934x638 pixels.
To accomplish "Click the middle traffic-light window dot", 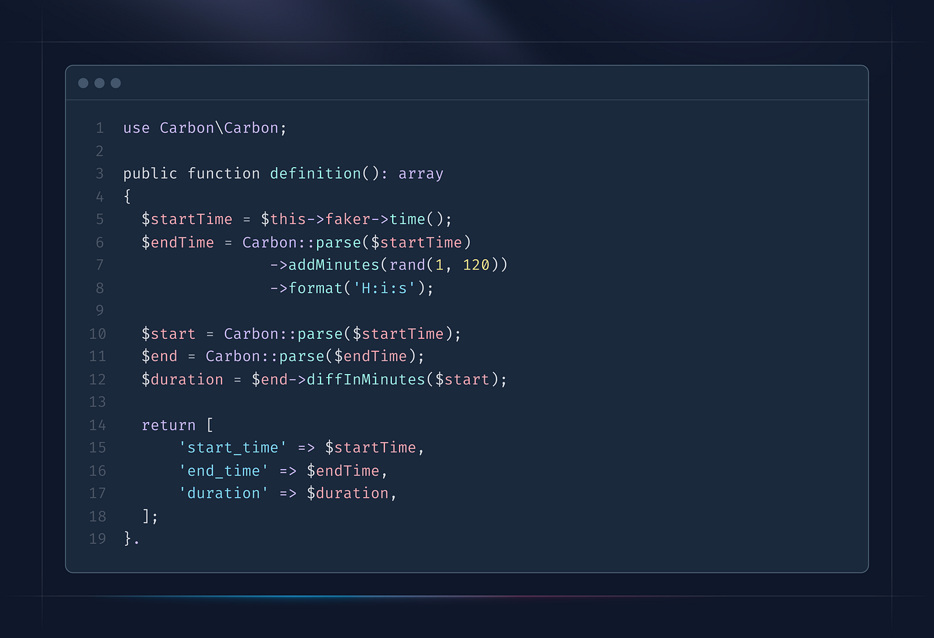I will [x=99, y=82].
